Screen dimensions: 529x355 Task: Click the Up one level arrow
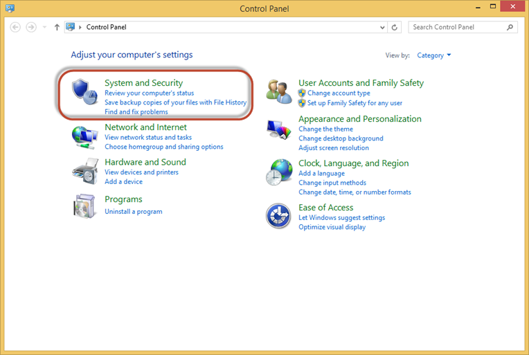tap(57, 27)
